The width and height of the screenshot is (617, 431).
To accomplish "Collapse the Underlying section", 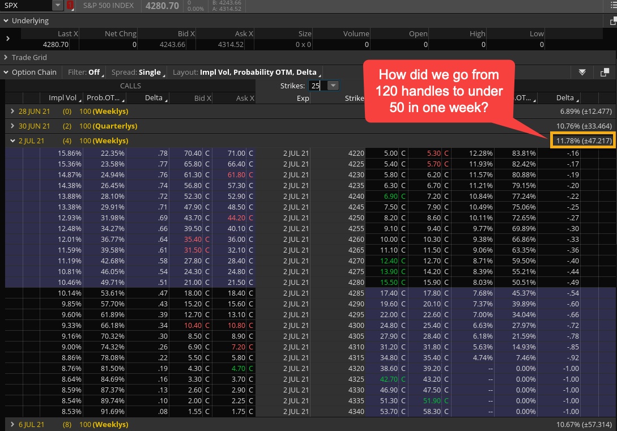I will point(6,21).
